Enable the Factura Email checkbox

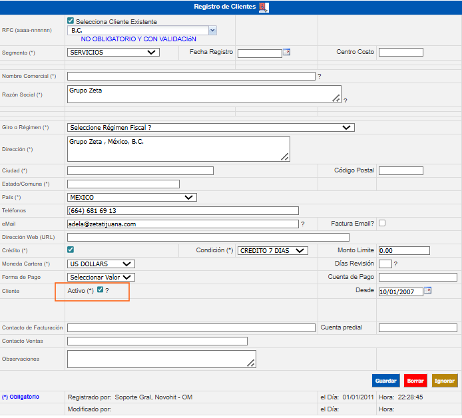pyautogui.click(x=382, y=223)
